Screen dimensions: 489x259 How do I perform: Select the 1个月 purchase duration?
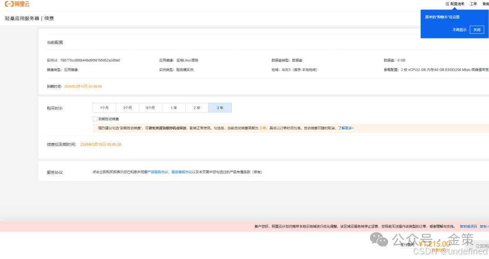[x=104, y=108]
